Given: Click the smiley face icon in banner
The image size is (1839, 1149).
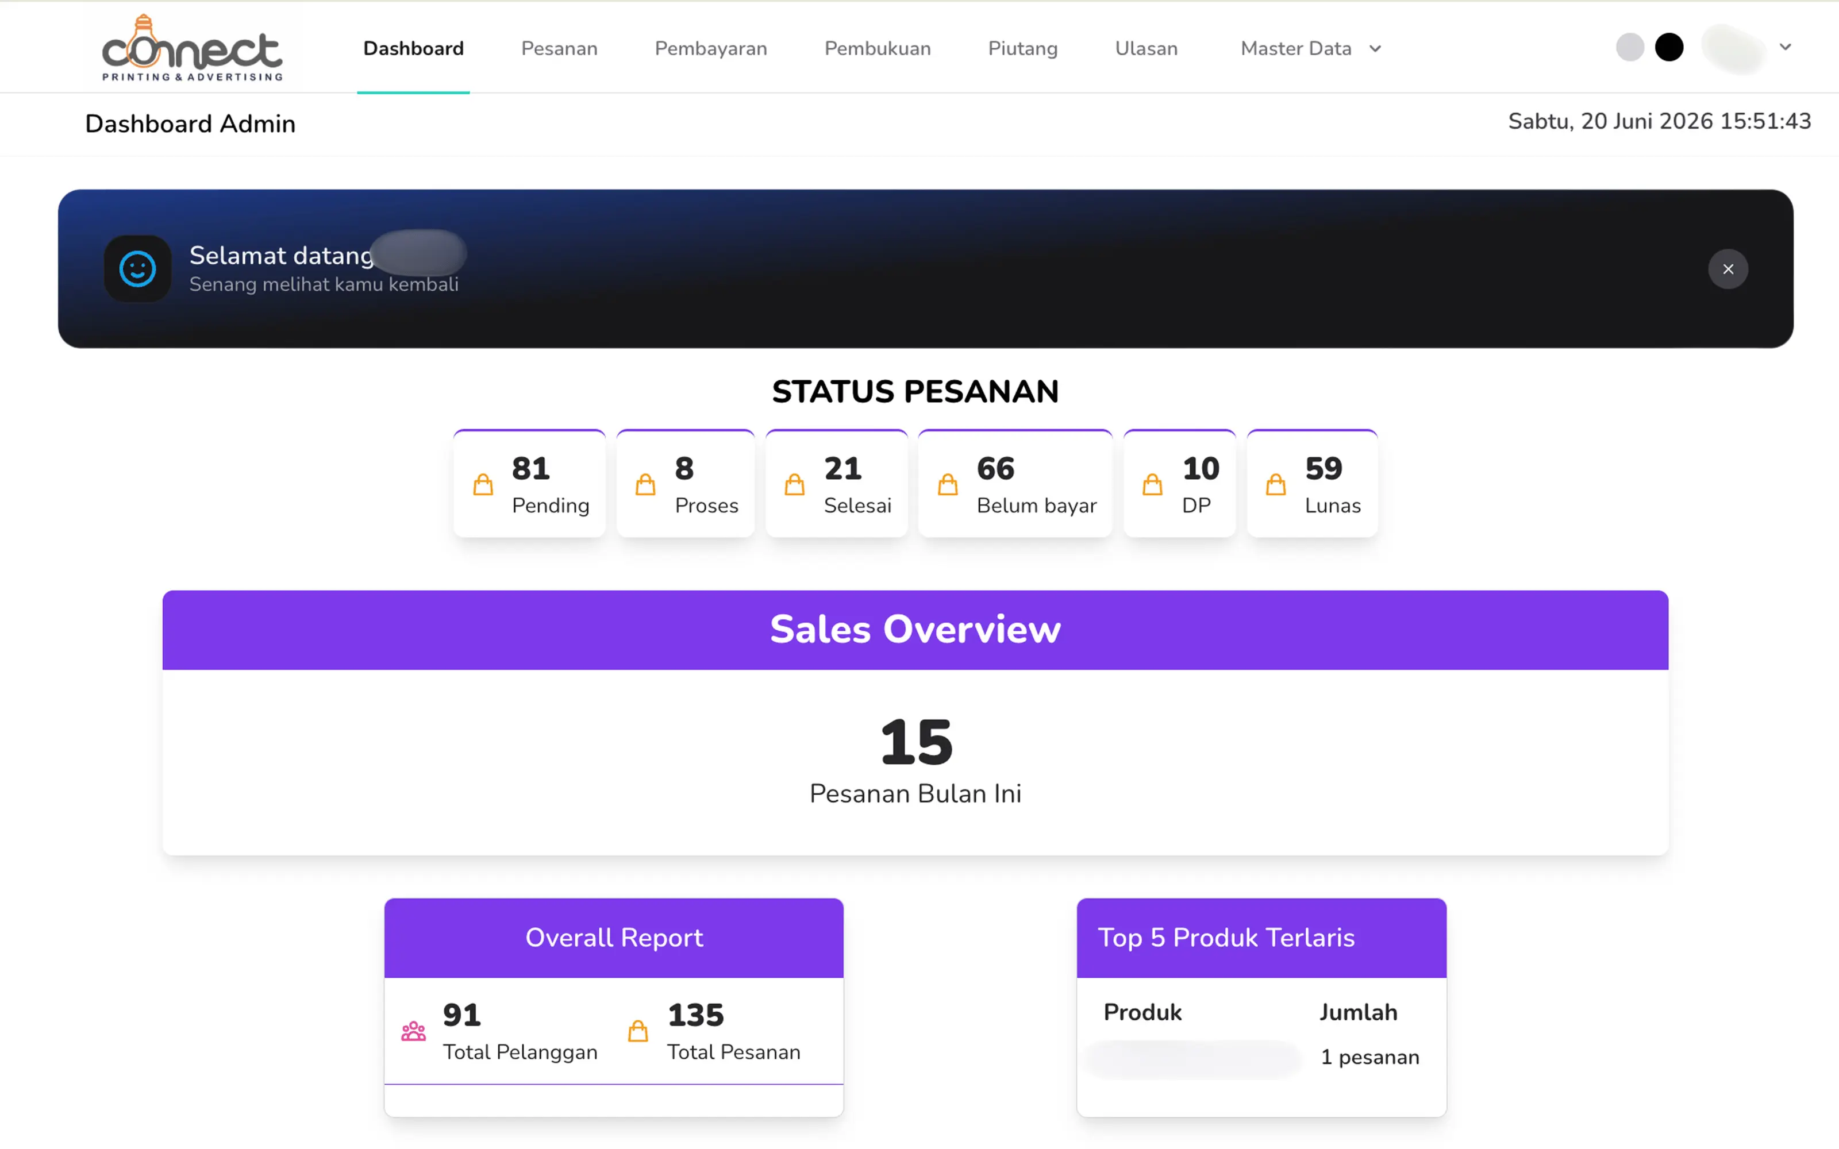Looking at the screenshot, I should (x=137, y=269).
